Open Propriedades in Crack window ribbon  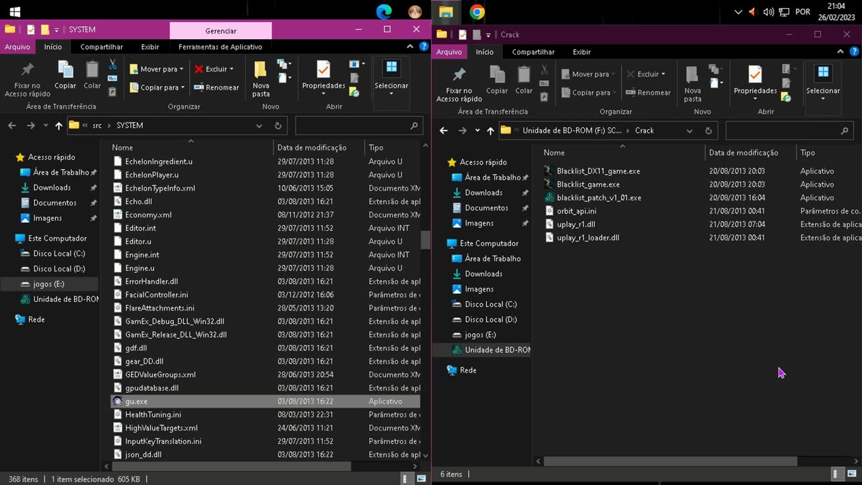click(755, 75)
